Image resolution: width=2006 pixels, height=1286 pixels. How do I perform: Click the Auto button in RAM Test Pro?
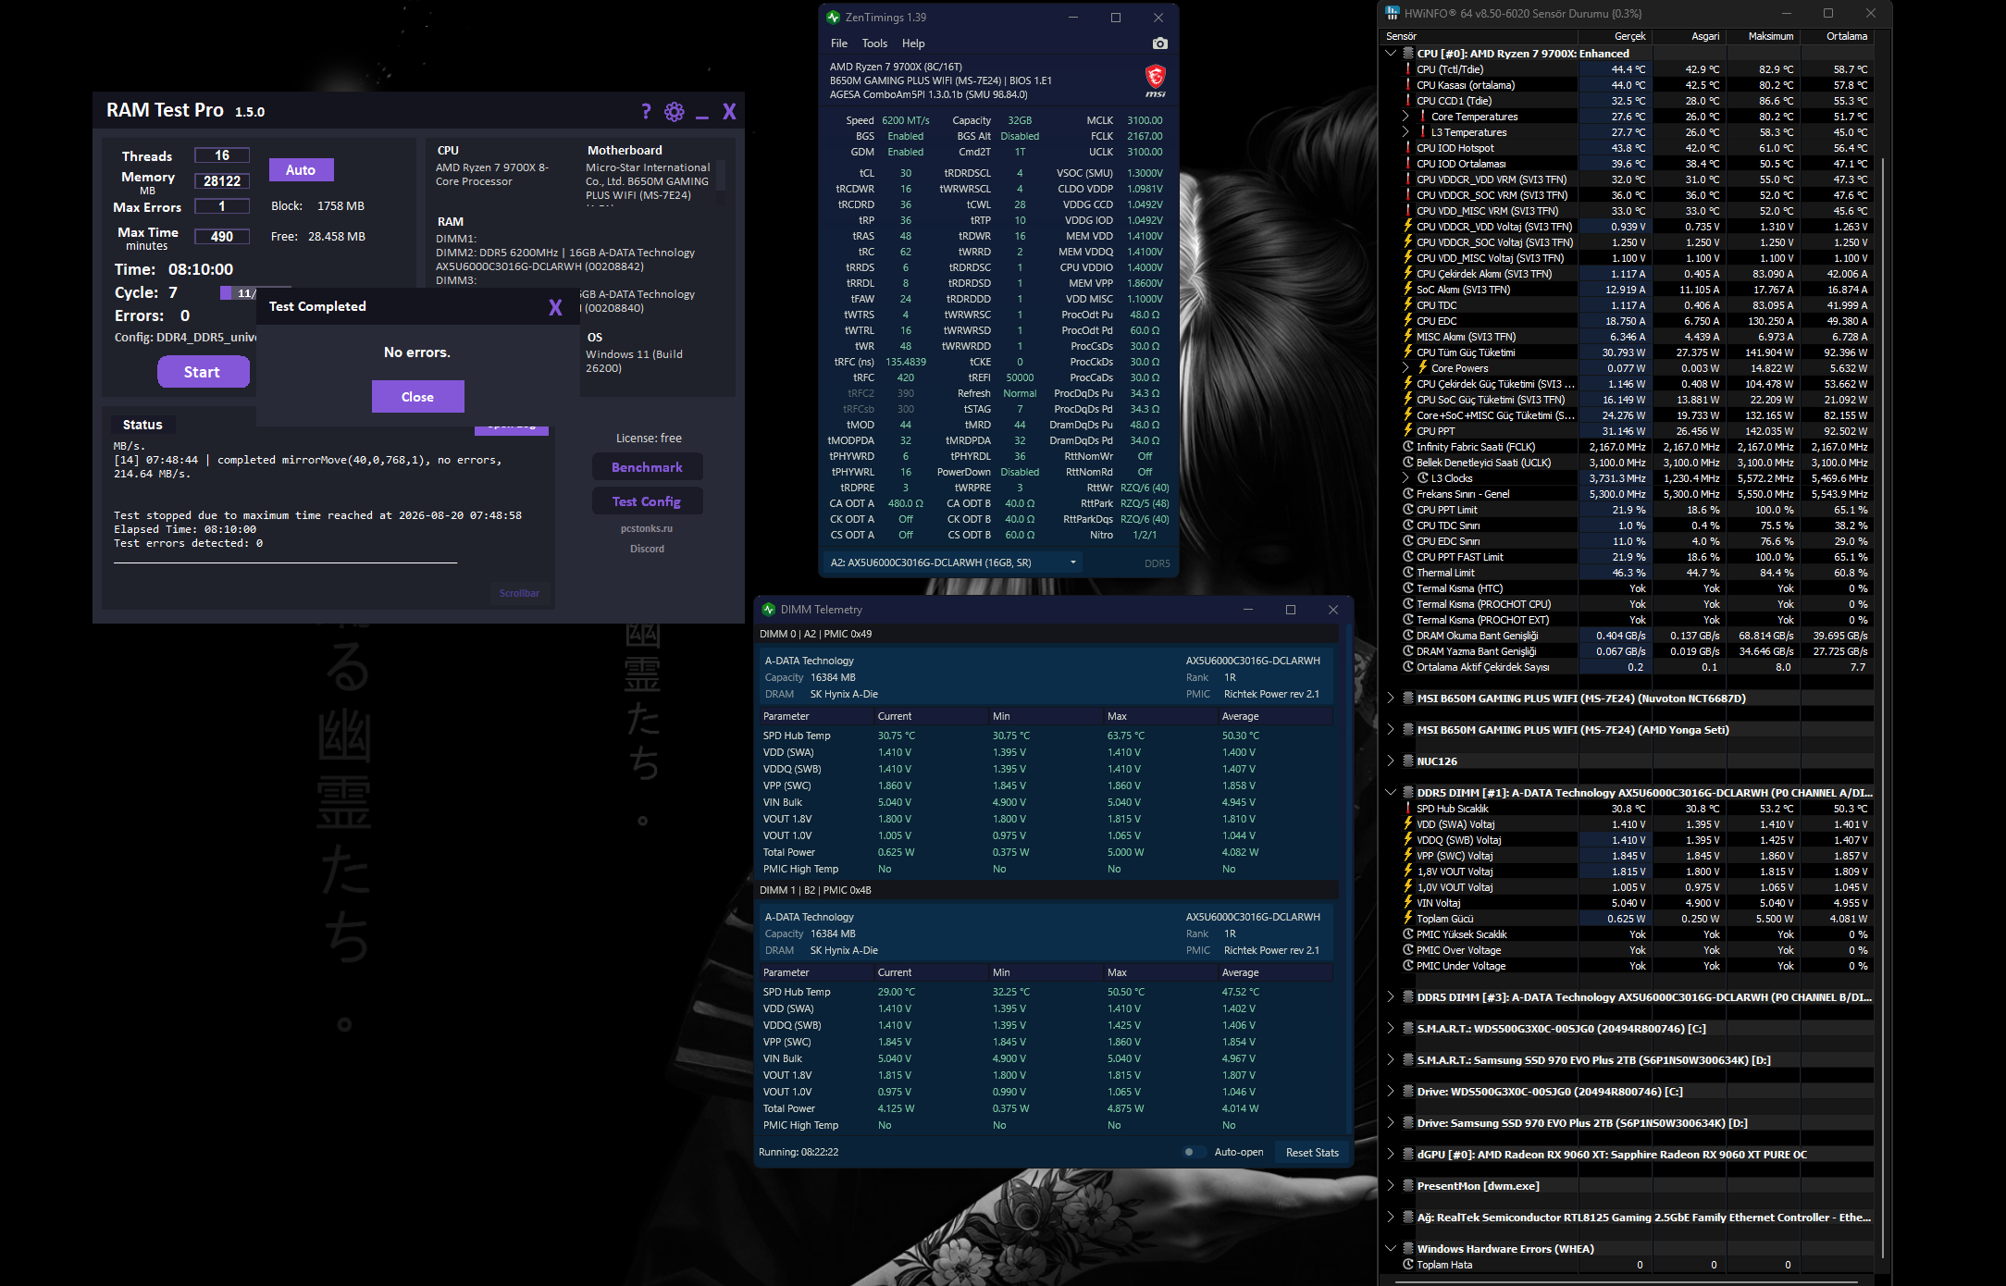[x=301, y=170]
